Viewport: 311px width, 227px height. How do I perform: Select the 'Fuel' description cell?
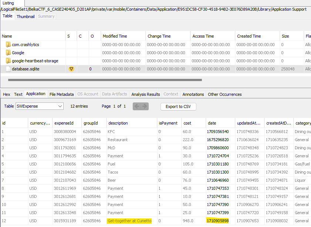tap(132, 164)
